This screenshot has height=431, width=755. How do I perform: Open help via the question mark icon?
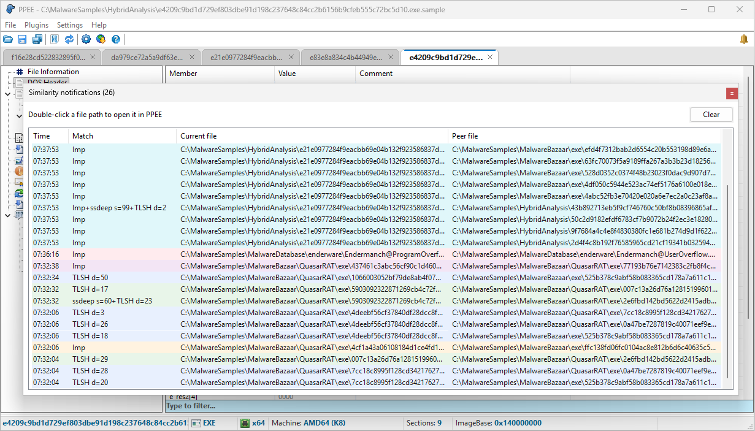[116, 39]
